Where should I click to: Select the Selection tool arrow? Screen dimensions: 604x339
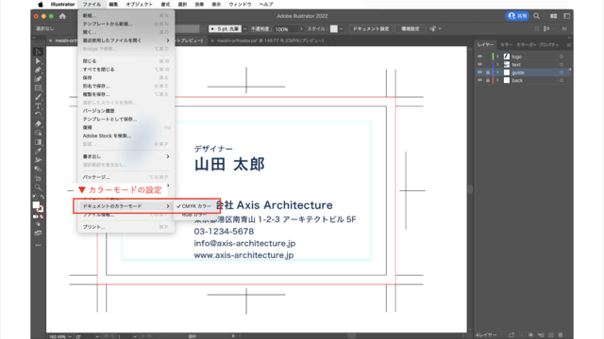point(38,52)
